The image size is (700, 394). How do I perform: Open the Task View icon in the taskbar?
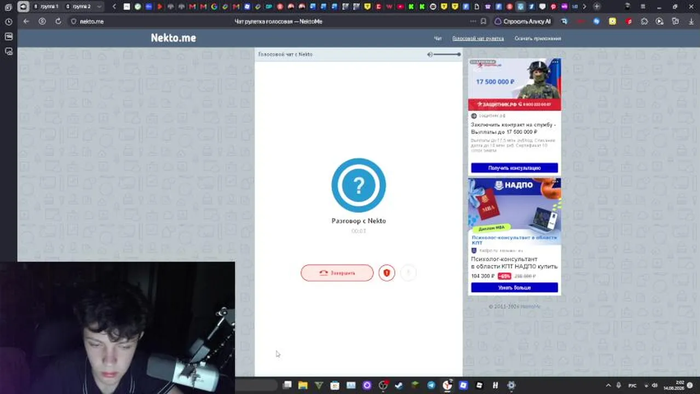coord(286,385)
